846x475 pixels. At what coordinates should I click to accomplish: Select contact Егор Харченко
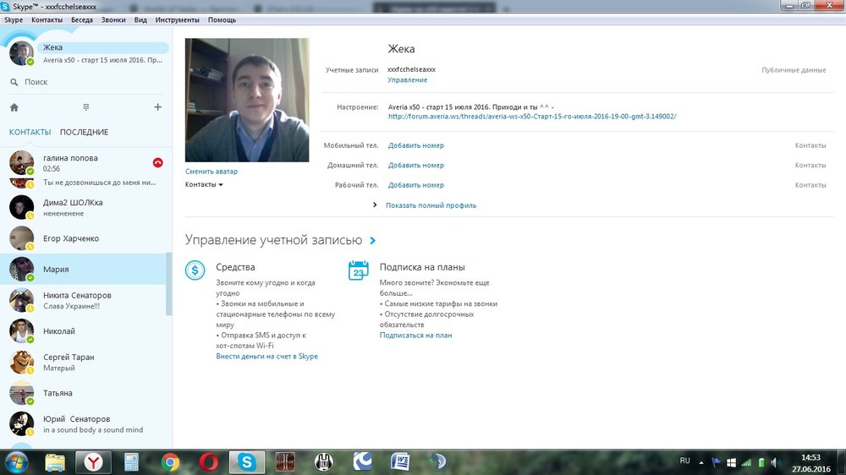71,238
